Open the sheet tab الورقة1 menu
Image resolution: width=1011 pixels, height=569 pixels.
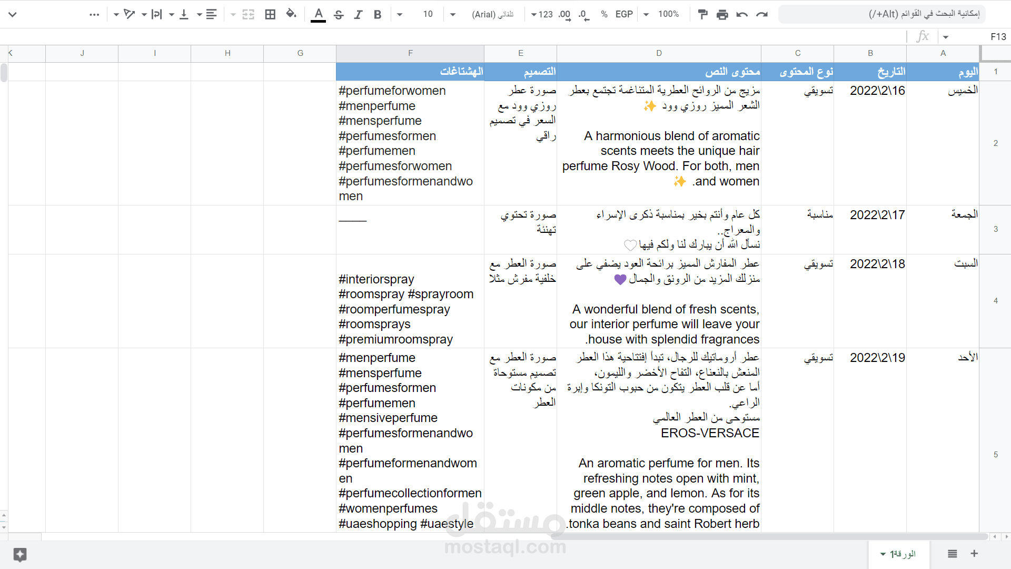[883, 554]
